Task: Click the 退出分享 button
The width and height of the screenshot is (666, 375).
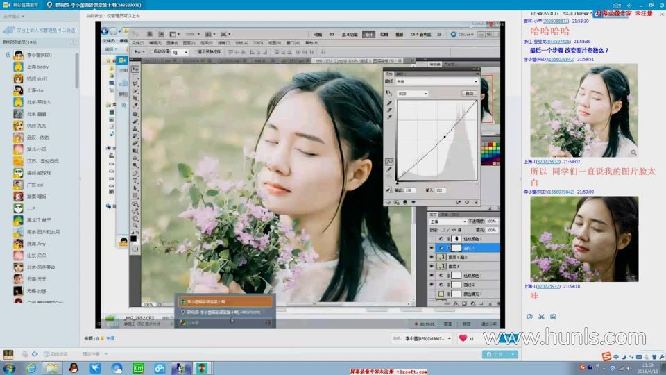Action: 489,324
